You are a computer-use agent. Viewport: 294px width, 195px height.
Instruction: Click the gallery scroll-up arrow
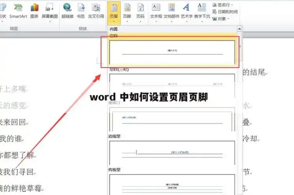tap(239, 29)
